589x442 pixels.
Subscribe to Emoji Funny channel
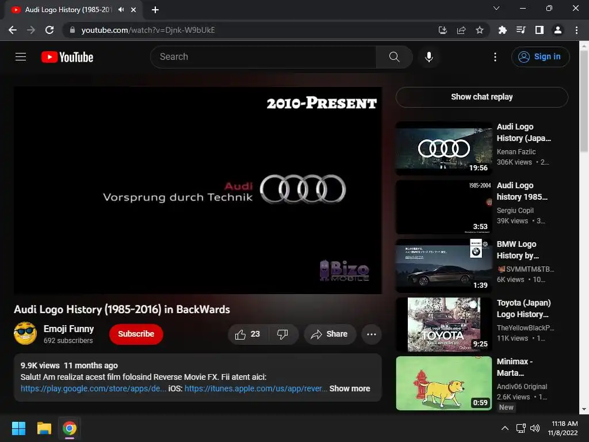(136, 334)
